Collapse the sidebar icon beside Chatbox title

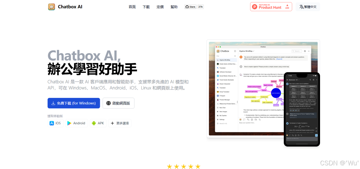235,51
